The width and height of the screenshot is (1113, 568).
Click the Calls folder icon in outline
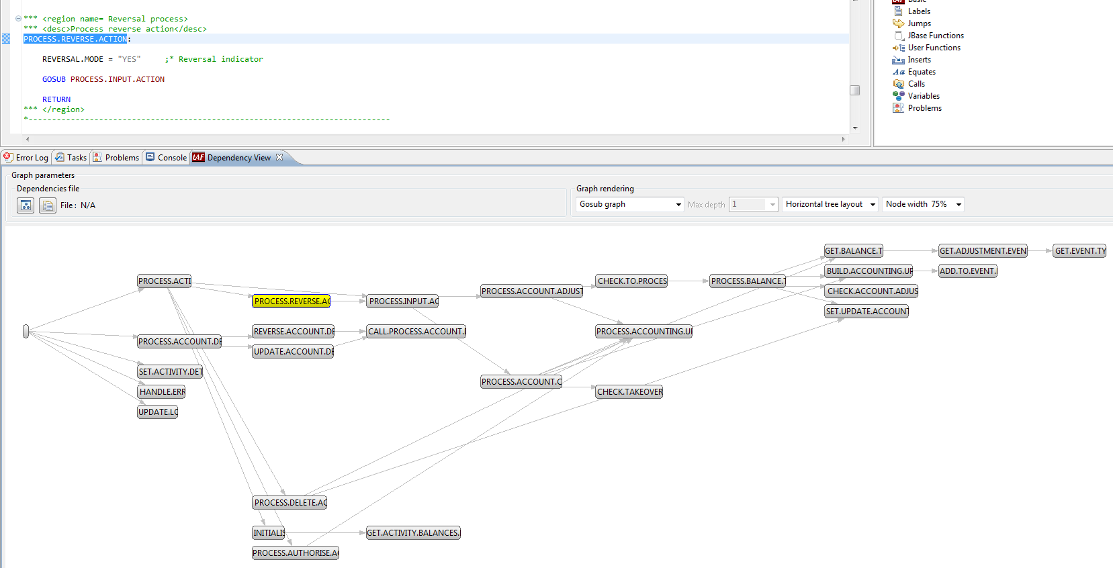898,84
